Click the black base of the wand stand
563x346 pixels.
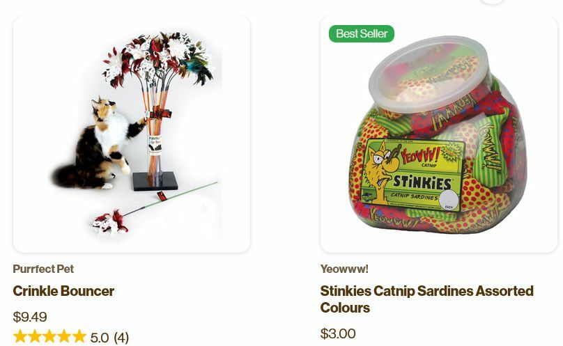click(x=155, y=181)
